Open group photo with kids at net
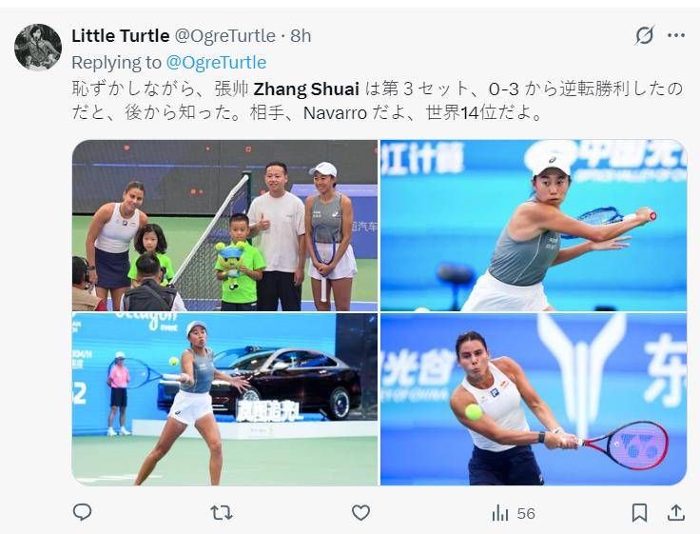Screen dimensions: 700x534 [x=224, y=226]
